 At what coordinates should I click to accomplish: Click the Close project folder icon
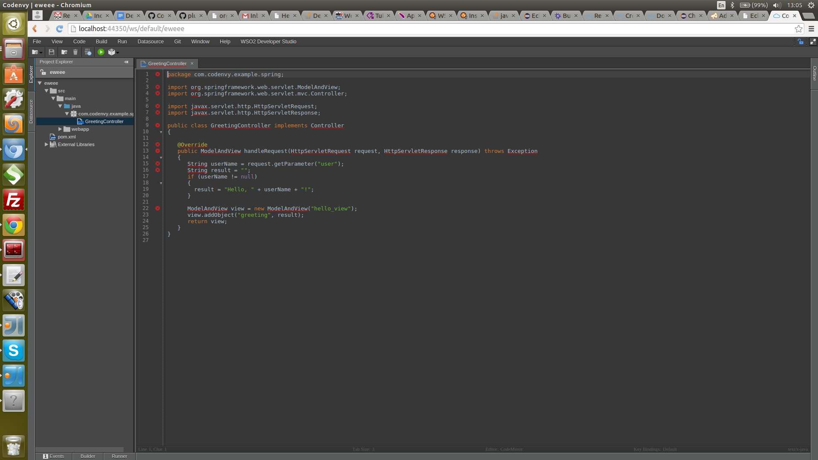coord(64,52)
